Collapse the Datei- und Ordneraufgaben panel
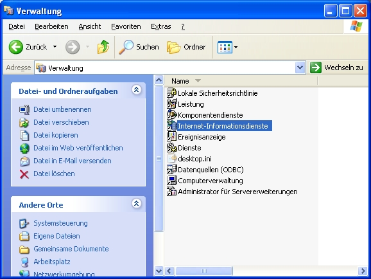371x279 pixels. (137, 90)
